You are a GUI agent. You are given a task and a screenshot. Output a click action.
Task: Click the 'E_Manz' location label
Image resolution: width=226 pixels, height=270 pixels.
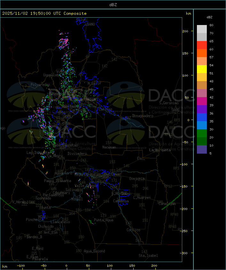38,249
